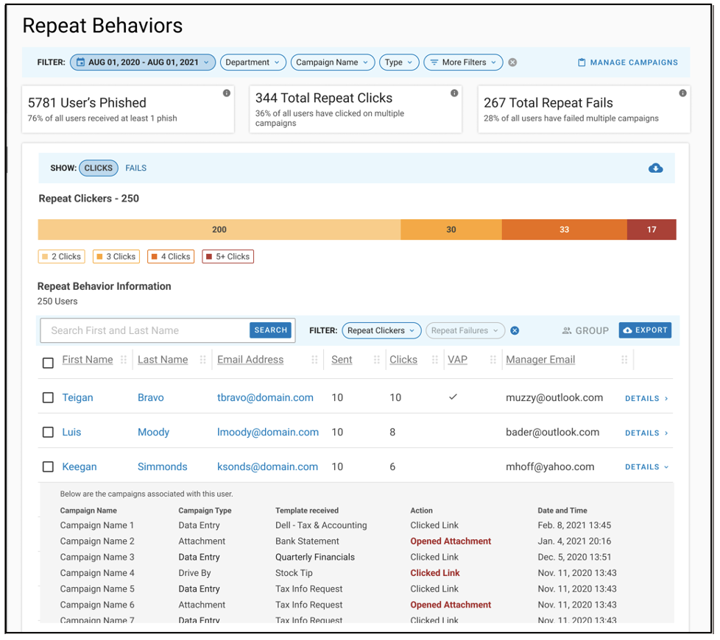Collapse details for Keegan Simmonds
This screenshot has height=640, width=720.
pos(646,466)
